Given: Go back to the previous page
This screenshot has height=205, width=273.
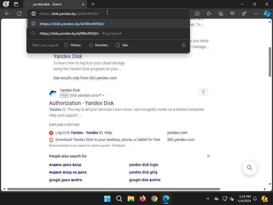Looking at the screenshot, I should click(x=7, y=14).
